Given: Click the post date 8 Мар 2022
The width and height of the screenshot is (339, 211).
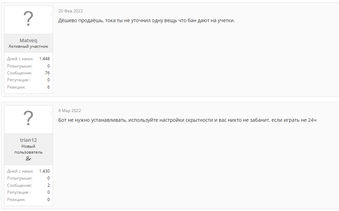Looking at the screenshot, I should coord(70,111).
